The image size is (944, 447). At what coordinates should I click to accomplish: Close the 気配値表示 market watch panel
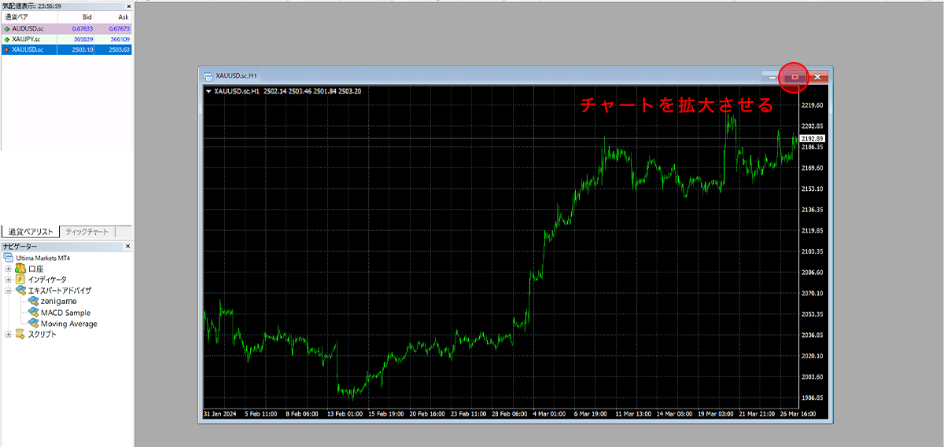coord(128,5)
